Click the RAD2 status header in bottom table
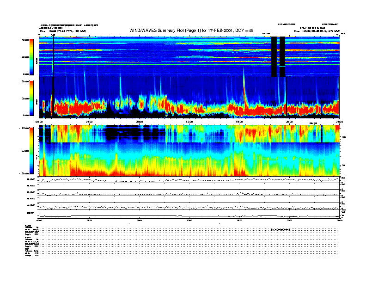Screen dimensions: 366x283 (x=28, y=226)
